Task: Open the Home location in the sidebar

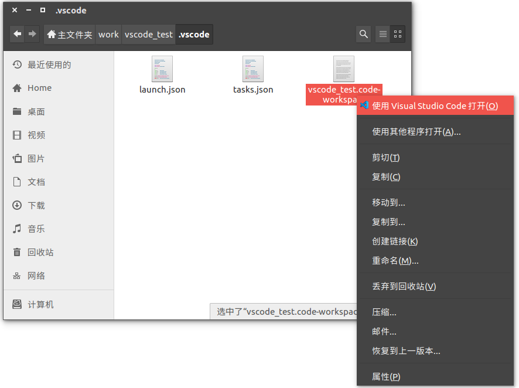Action: tap(59, 88)
